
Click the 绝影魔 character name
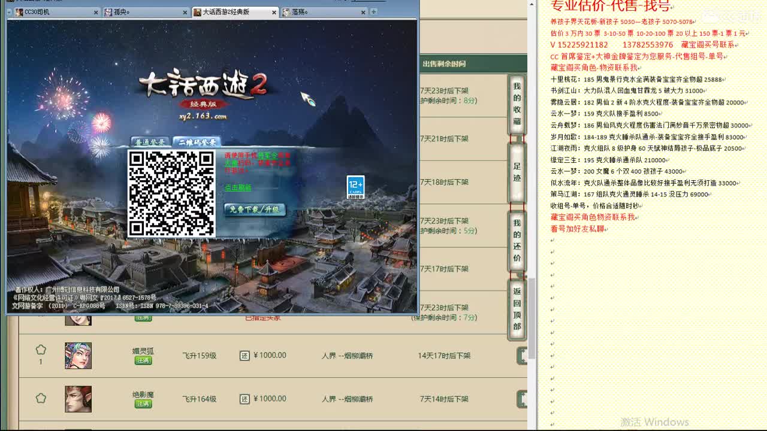tap(143, 394)
